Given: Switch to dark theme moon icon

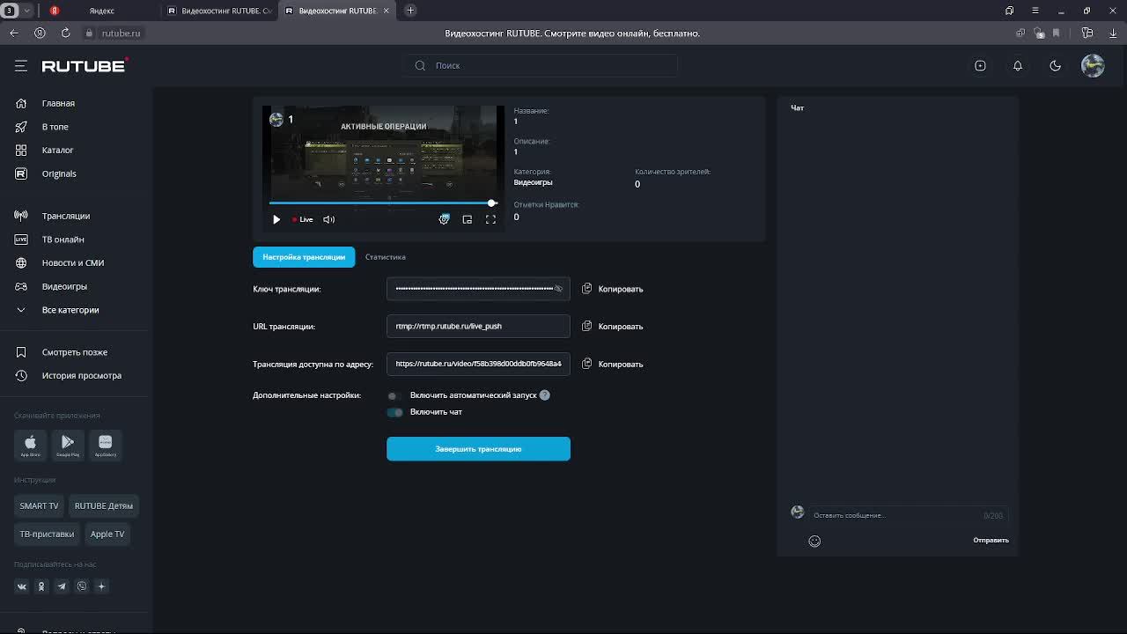Looking at the screenshot, I should click(1055, 66).
